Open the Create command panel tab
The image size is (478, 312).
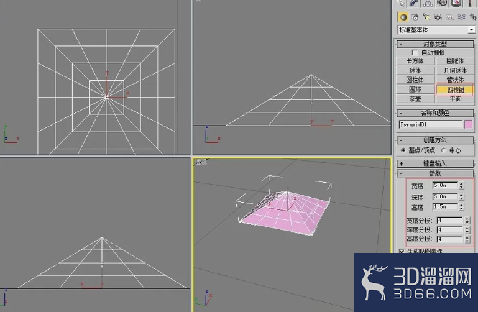(x=401, y=3)
